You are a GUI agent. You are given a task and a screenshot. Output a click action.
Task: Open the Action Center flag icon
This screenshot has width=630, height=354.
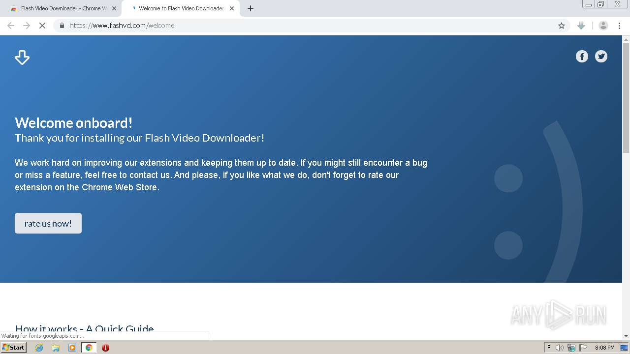click(x=583, y=348)
